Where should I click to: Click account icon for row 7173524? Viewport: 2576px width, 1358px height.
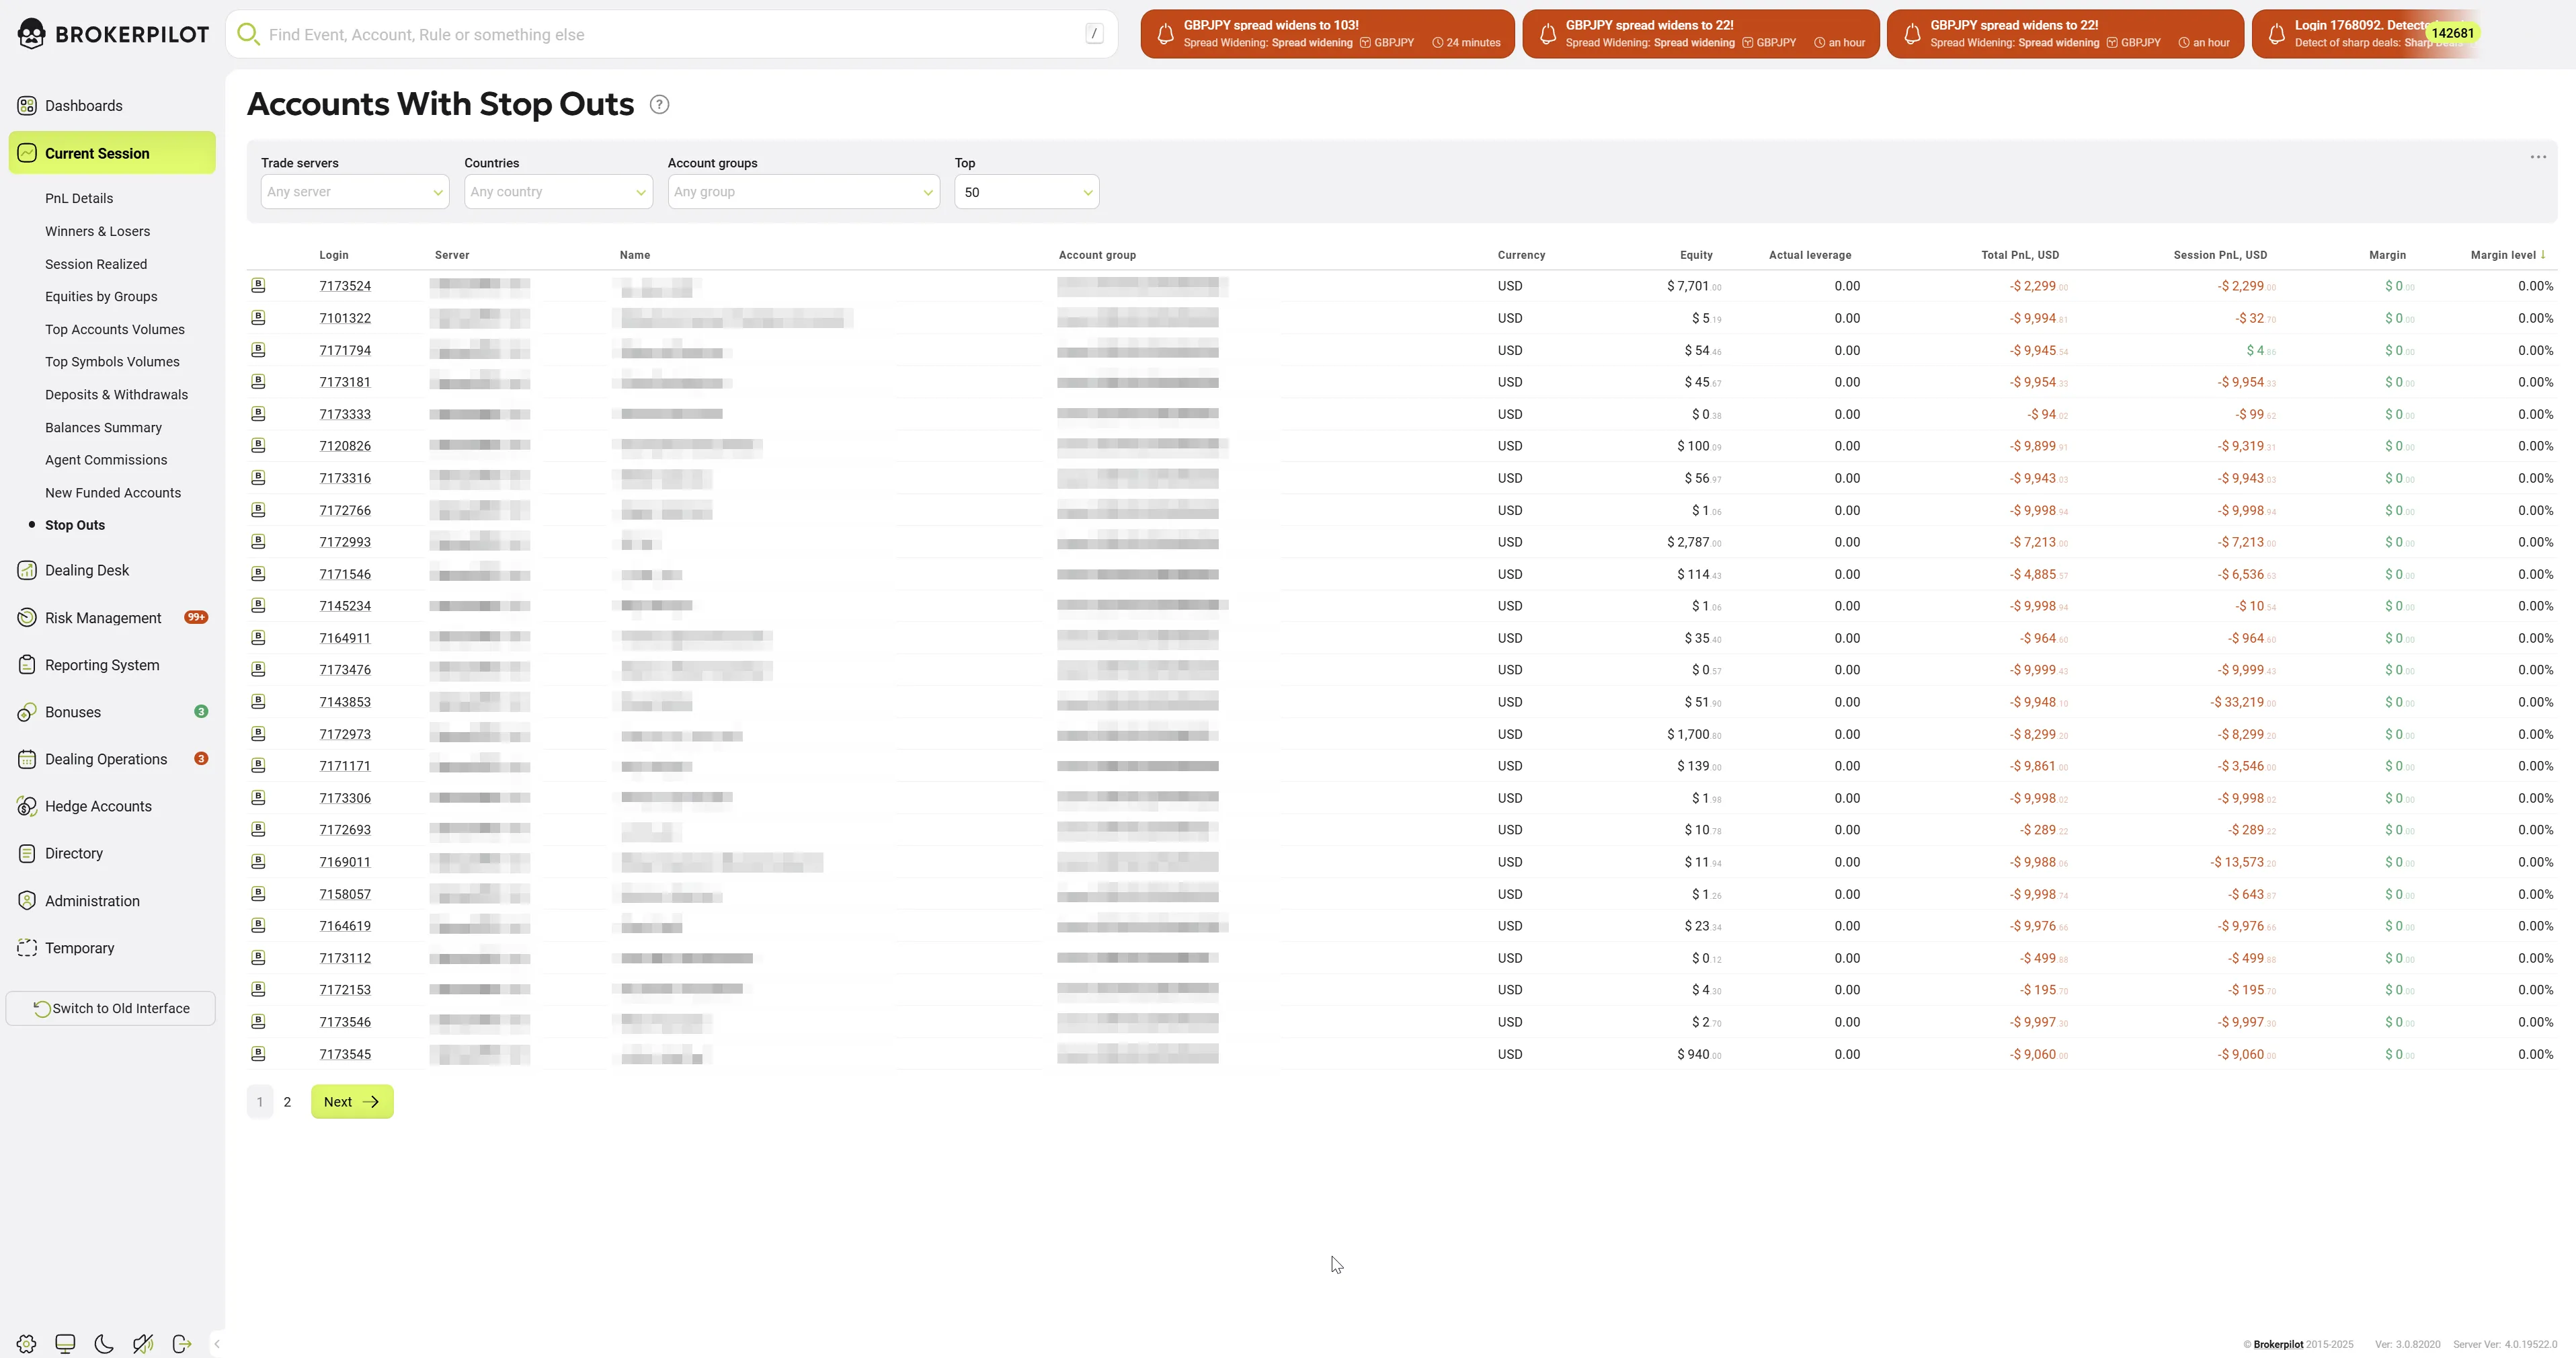click(x=258, y=286)
